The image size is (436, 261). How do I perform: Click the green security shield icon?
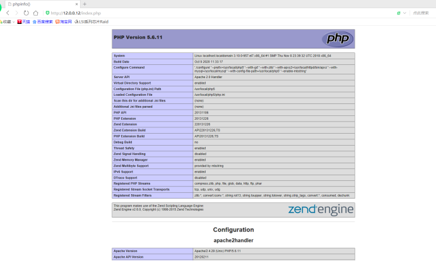(47, 13)
